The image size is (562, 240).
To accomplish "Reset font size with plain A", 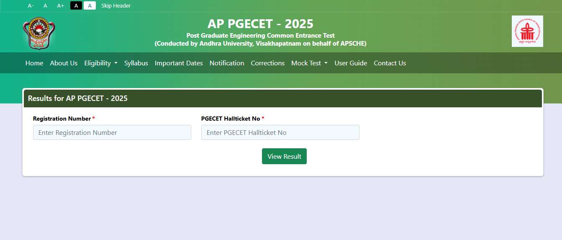I will (x=45, y=6).
